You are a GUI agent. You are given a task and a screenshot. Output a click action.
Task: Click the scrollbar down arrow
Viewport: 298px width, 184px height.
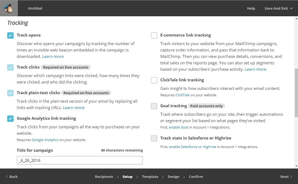coord(296,166)
